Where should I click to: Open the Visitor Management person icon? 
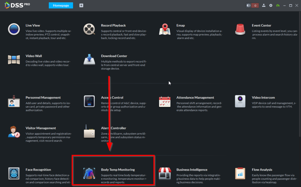pos(14,132)
